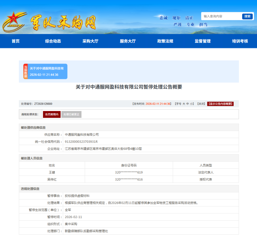Open the 监督管理 navigation item
This screenshot has width=257, height=244.
click(203, 41)
